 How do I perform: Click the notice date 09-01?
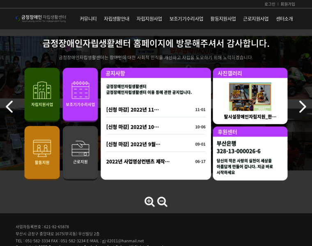(200, 144)
